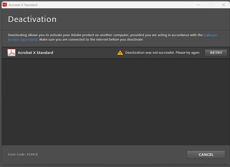Close the Acrobat X Standard window

point(223,5)
